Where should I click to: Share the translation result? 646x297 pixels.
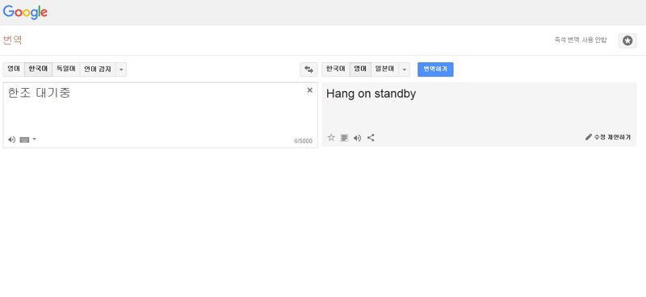pyautogui.click(x=371, y=137)
